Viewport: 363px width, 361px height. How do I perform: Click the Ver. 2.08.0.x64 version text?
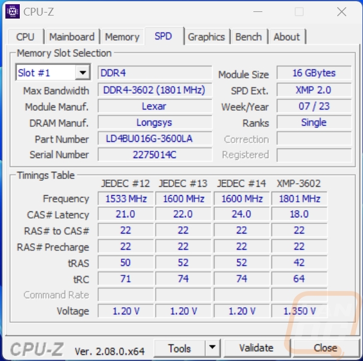(x=110, y=351)
